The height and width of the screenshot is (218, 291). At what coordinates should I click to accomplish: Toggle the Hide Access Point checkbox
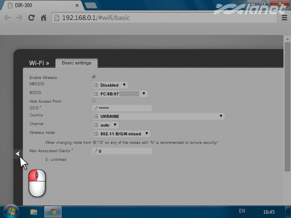click(94, 101)
